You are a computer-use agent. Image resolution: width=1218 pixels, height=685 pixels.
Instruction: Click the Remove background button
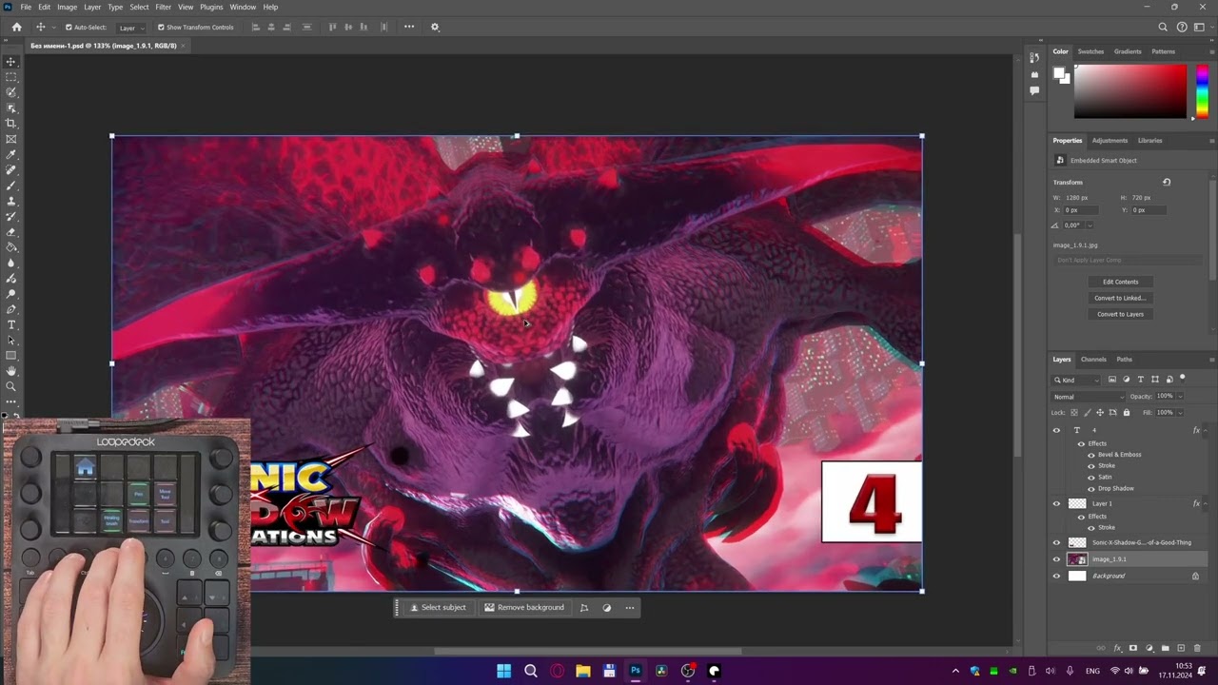pos(524,608)
